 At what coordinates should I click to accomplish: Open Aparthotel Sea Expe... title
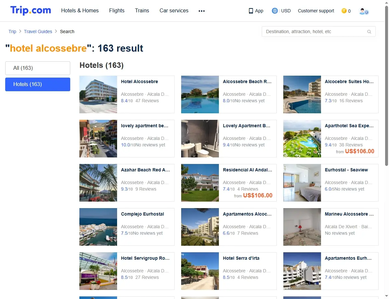349,126
